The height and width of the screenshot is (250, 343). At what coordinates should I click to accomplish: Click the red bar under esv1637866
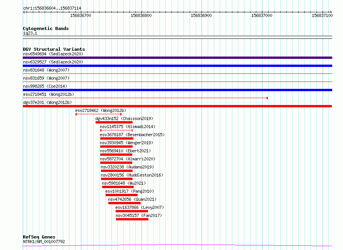(132, 211)
